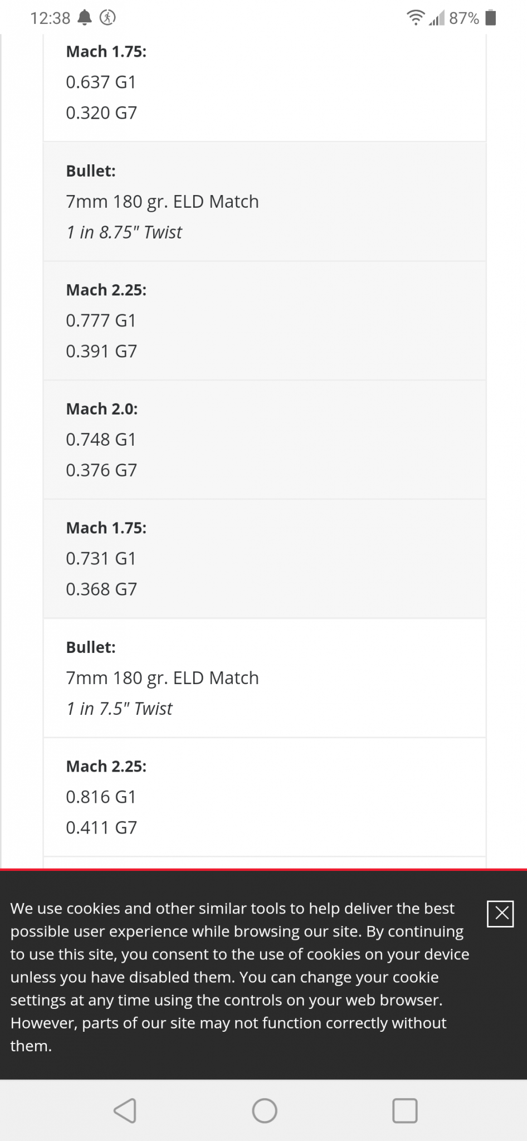
Task: Tap the 0.368 G7 value
Action: pos(101,589)
